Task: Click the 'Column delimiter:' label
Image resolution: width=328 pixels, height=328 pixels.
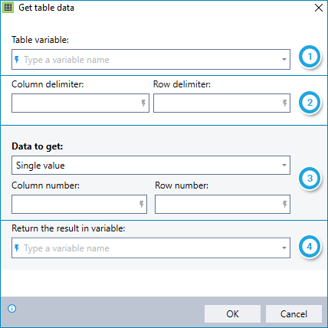Action: (x=48, y=84)
